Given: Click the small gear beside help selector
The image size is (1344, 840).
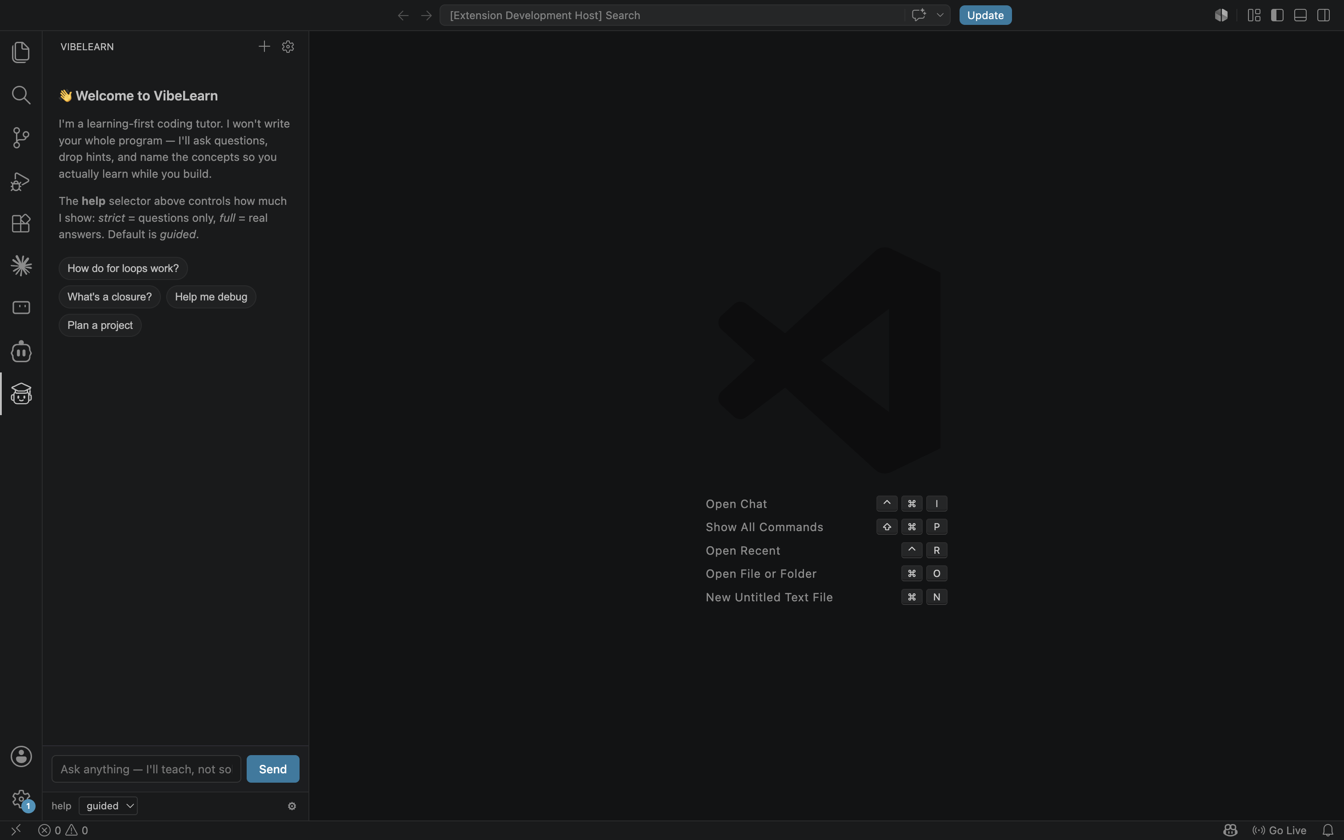Looking at the screenshot, I should 292,806.
